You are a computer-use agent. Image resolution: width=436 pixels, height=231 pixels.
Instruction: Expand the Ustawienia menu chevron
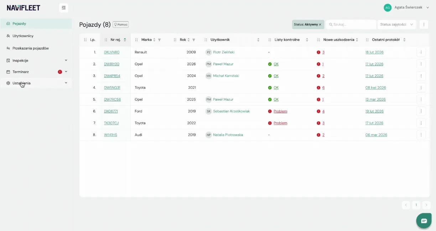click(66, 83)
